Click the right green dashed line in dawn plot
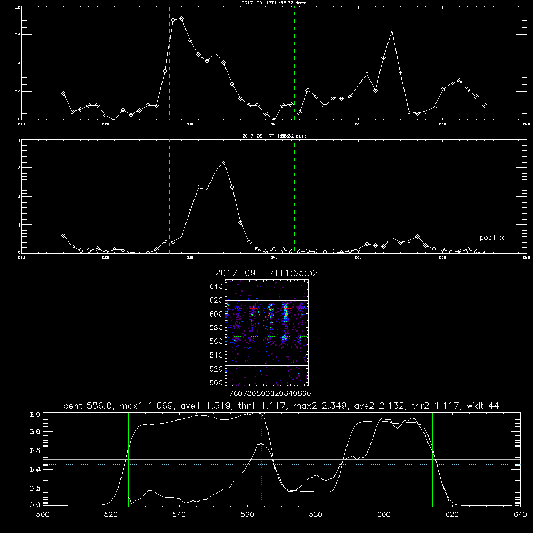 [294, 63]
